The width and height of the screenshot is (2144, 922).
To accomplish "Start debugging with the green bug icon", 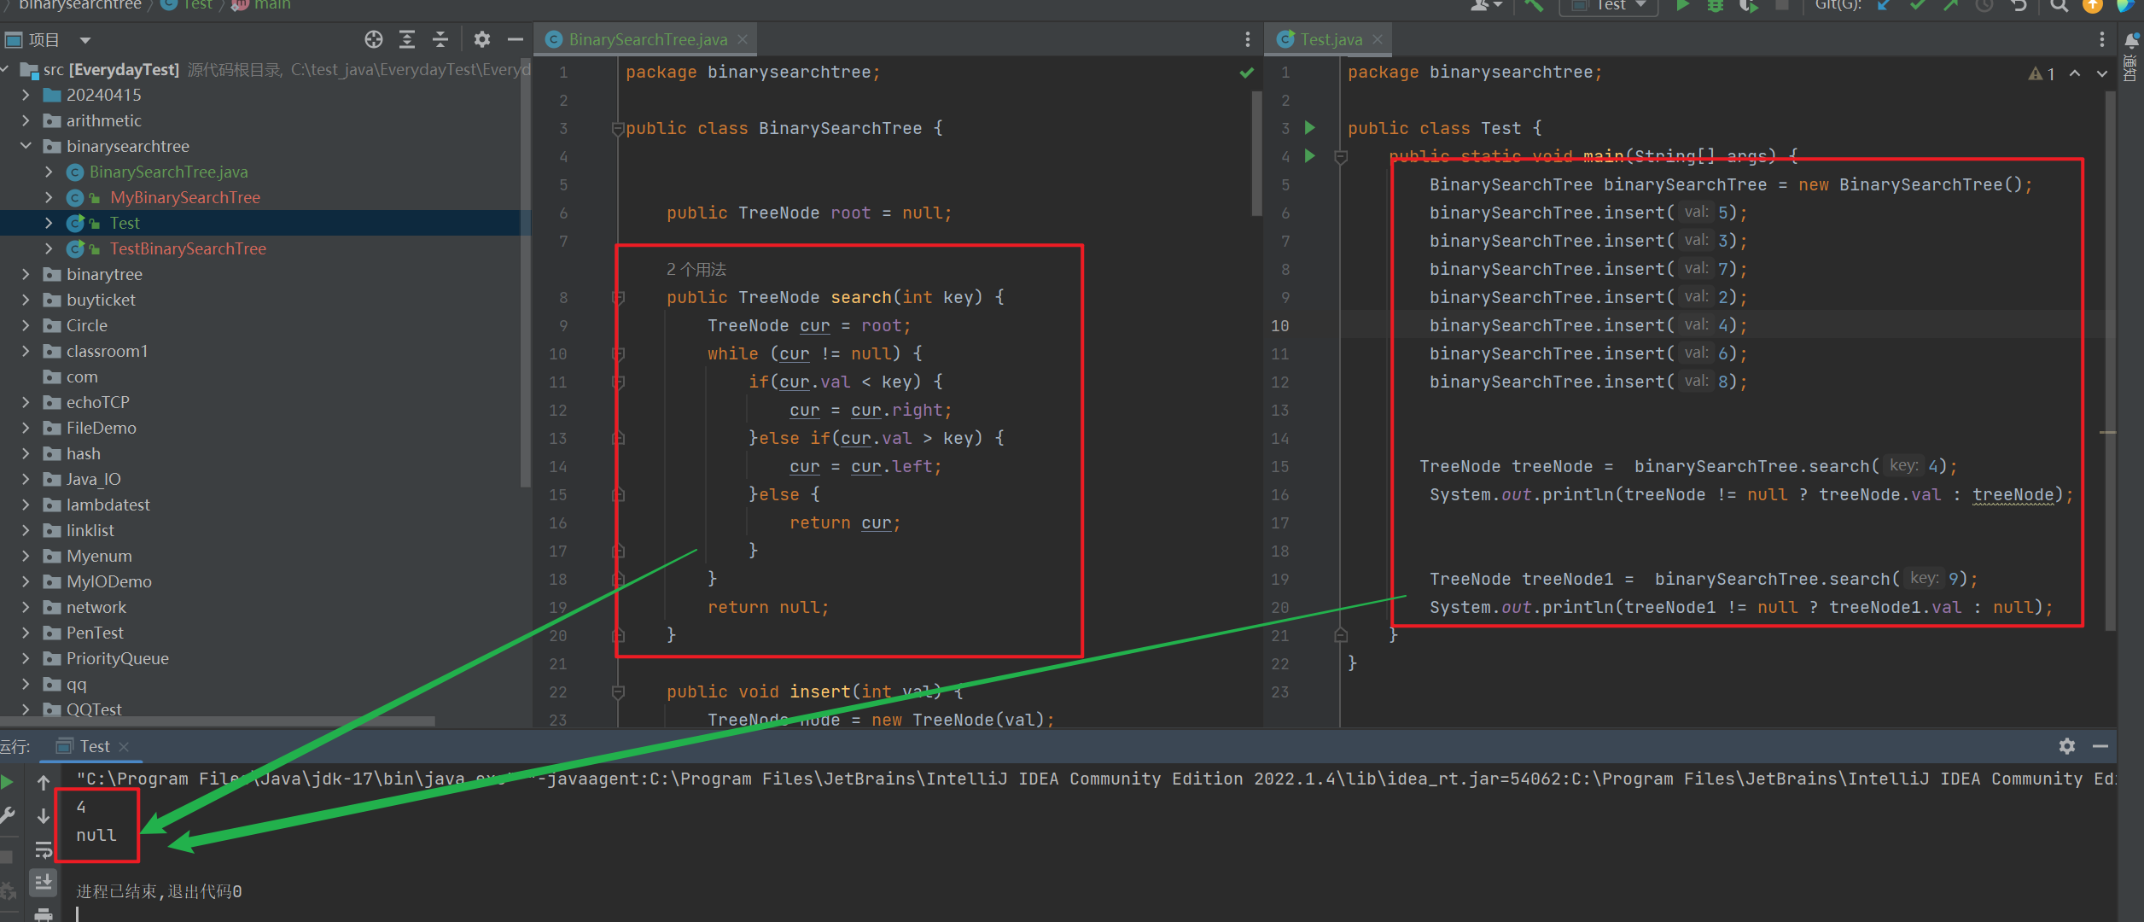I will pyautogui.click(x=1715, y=6).
